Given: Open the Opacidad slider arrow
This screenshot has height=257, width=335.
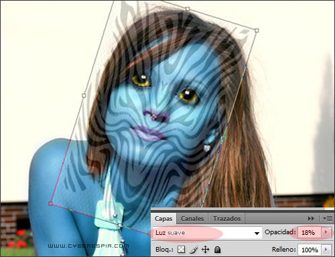Looking at the screenshot, I should (x=326, y=232).
